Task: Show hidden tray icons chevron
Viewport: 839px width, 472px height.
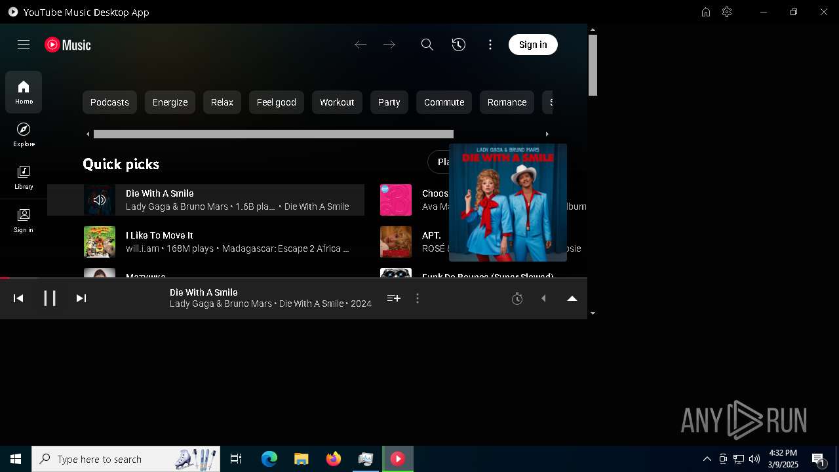Action: 707,459
